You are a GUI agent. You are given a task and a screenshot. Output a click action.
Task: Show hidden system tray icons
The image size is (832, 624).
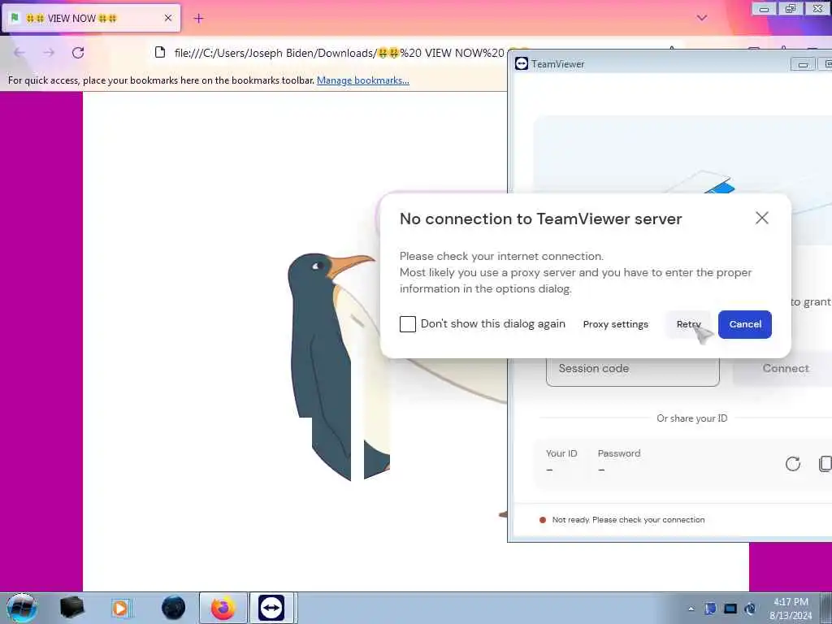[x=691, y=609]
